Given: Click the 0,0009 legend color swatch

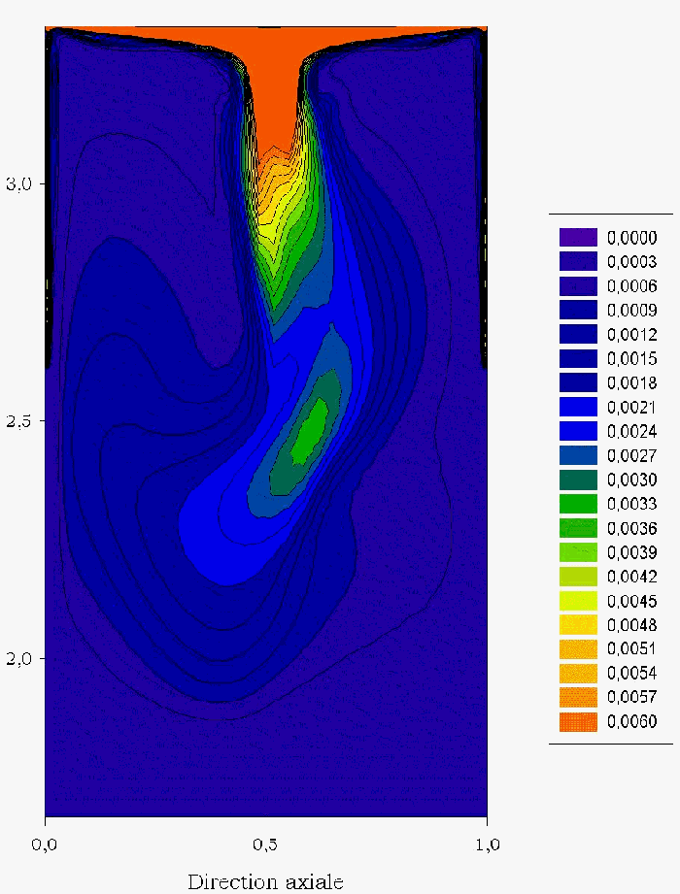Looking at the screenshot, I should (x=578, y=310).
